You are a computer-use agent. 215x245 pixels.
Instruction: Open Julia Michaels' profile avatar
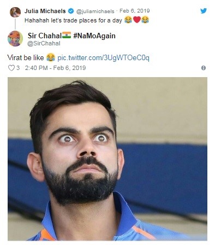pyautogui.click(x=15, y=12)
